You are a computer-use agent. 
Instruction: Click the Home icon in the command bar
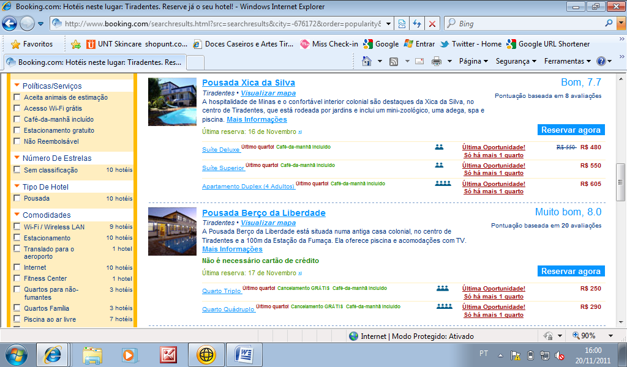pos(367,61)
